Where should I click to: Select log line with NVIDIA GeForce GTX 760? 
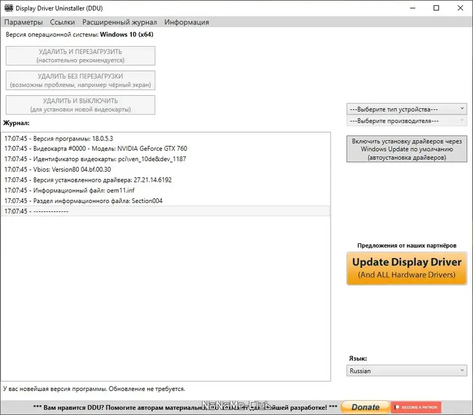tap(166, 149)
